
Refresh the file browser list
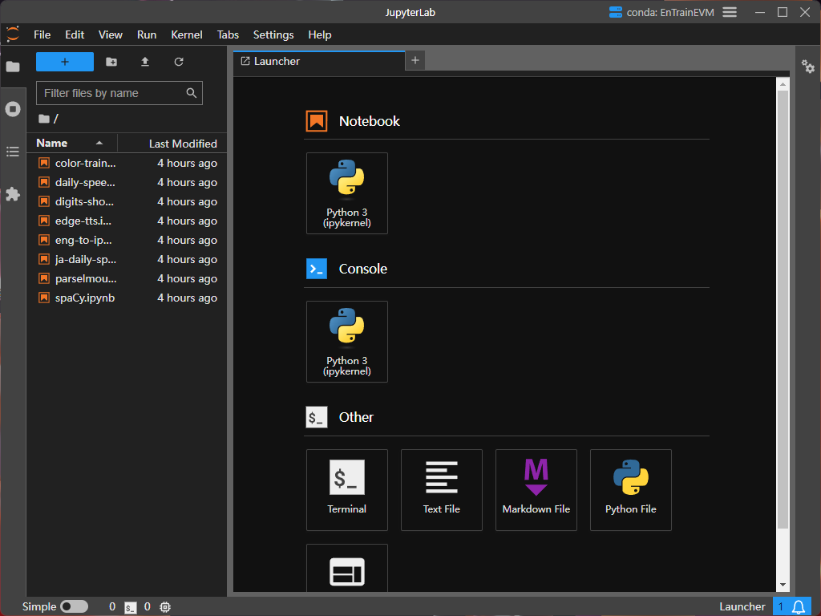(x=179, y=62)
